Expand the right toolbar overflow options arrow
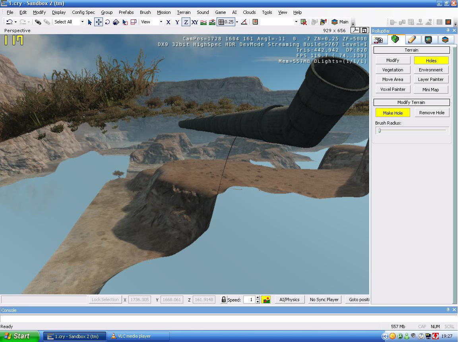Image resolution: width=459 pixels, height=342 pixels. 455,24
